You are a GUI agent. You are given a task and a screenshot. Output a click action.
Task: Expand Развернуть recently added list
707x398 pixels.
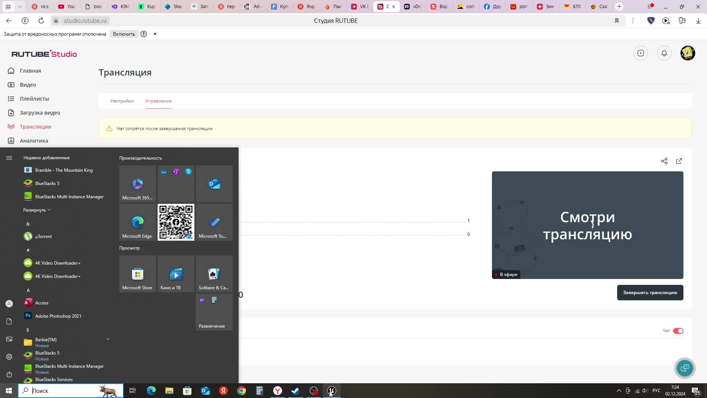(x=37, y=210)
